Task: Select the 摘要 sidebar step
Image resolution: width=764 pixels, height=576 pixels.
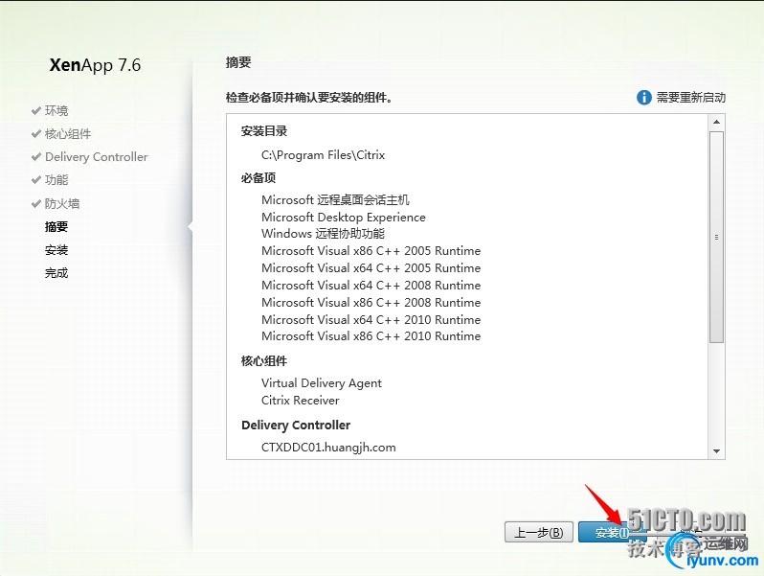Action: (x=56, y=227)
